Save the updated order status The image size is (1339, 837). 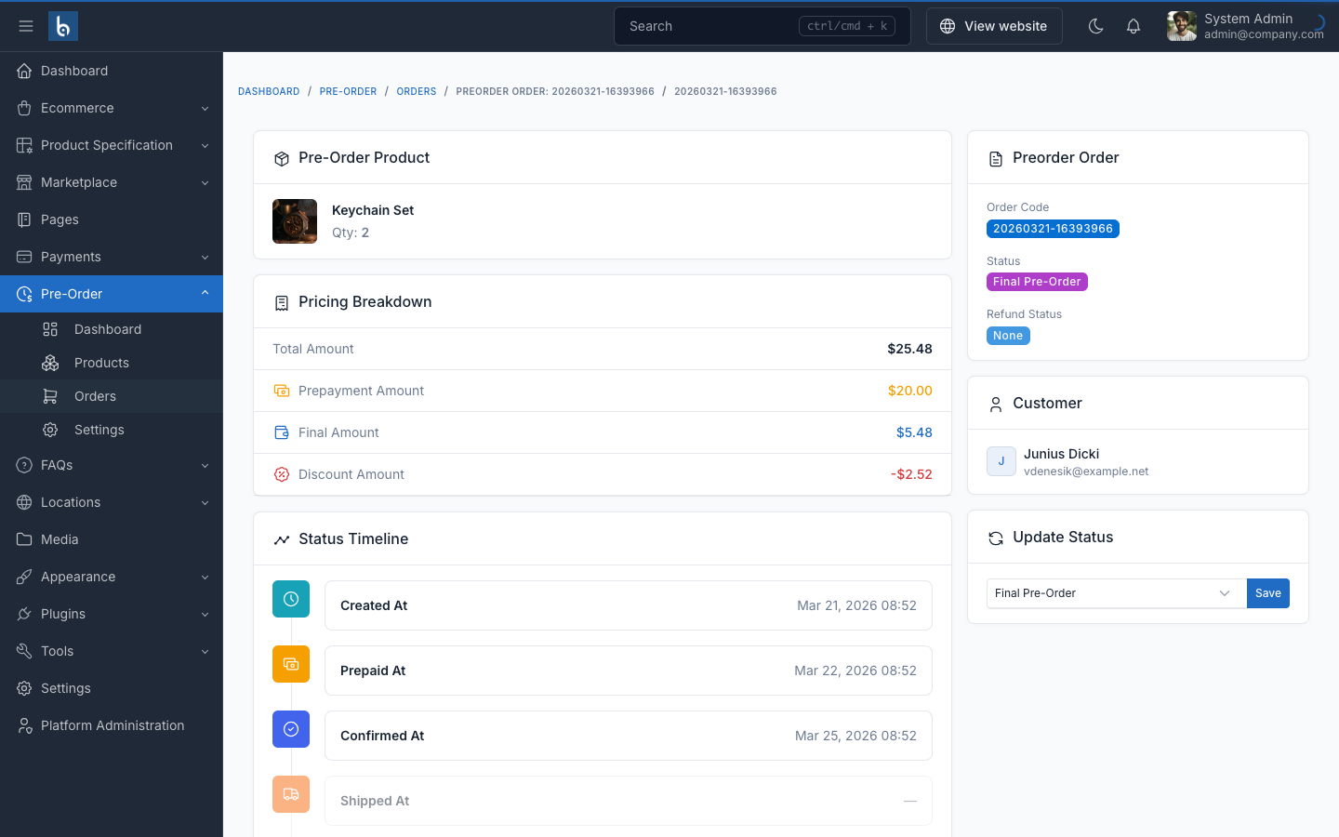(x=1267, y=593)
